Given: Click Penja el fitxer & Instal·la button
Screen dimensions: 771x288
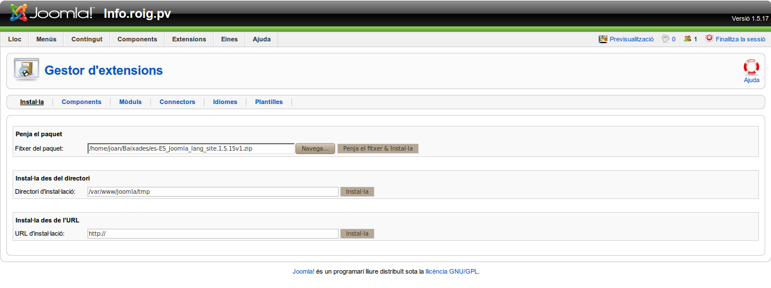Looking at the screenshot, I should 378,148.
